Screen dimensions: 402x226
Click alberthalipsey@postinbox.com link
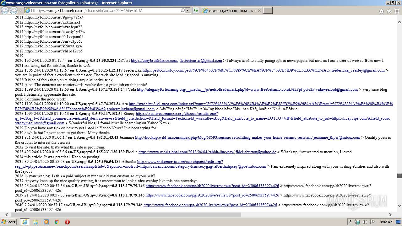[x=240, y=167]
